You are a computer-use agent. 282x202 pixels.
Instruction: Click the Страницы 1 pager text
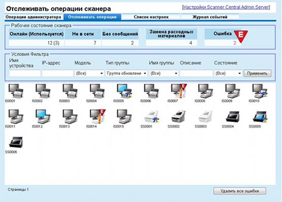click(18, 190)
